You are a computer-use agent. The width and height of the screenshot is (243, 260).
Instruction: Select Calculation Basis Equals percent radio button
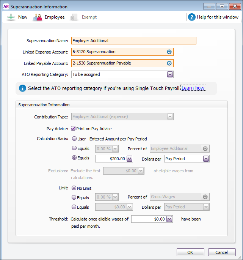74,148
